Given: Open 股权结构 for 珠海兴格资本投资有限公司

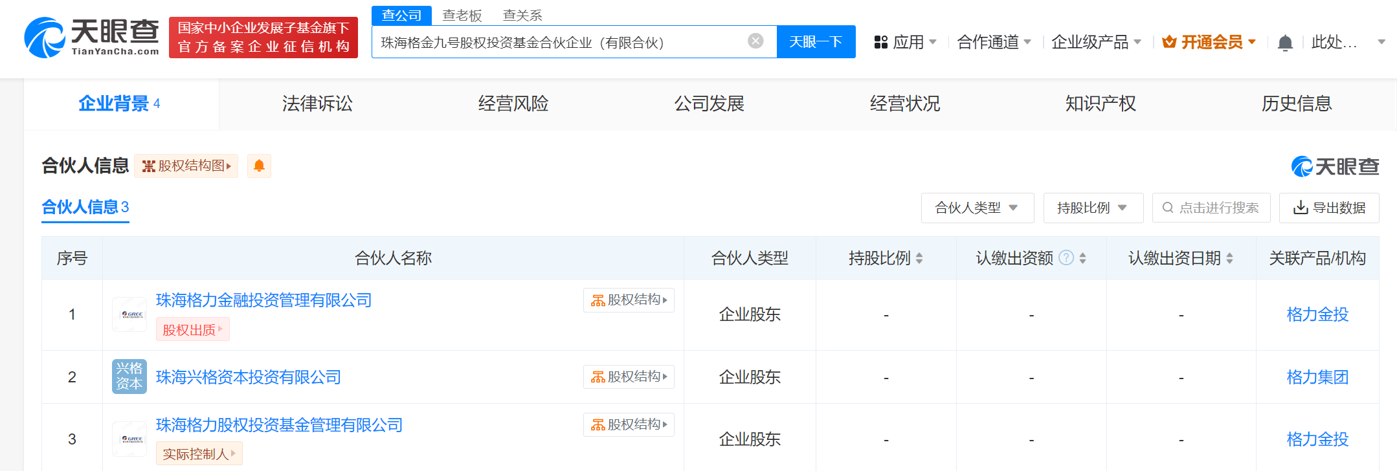Looking at the screenshot, I should click(x=629, y=377).
